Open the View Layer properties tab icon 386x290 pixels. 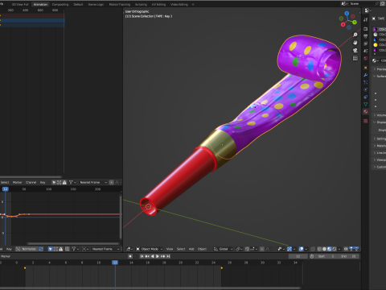(366, 43)
